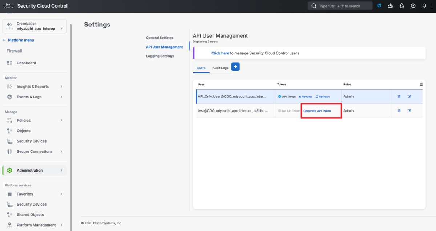This screenshot has height=231, width=436.
Task: Expand Insights & Reports chevron
Action: [61, 87]
